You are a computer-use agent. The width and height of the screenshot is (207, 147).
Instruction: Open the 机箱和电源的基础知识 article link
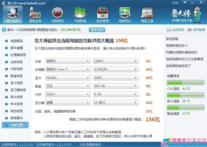click(181, 52)
